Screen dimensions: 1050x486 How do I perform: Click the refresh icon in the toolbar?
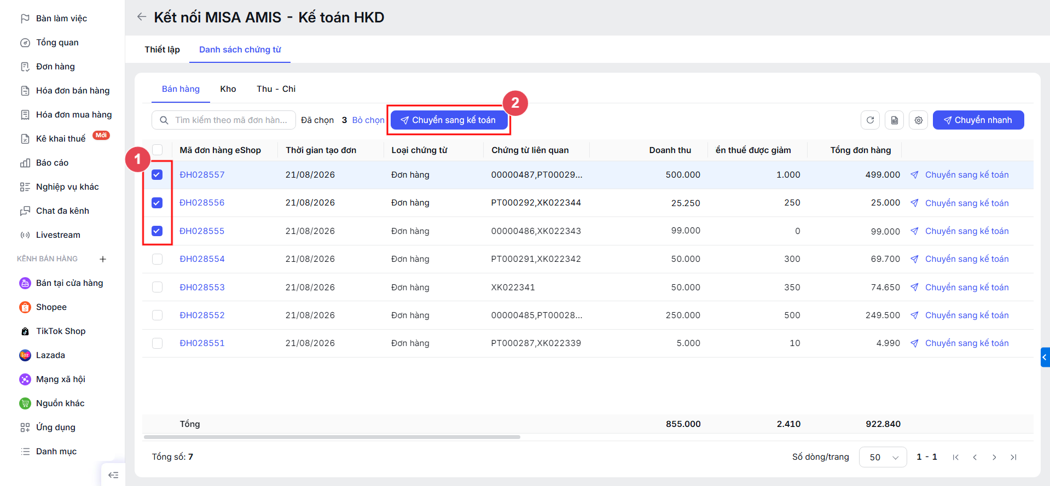870,120
